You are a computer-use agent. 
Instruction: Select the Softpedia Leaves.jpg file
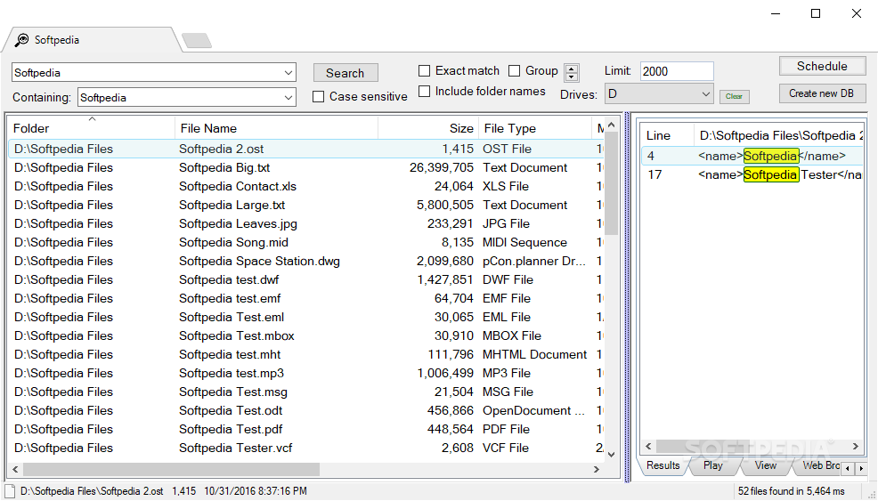pyautogui.click(x=238, y=224)
